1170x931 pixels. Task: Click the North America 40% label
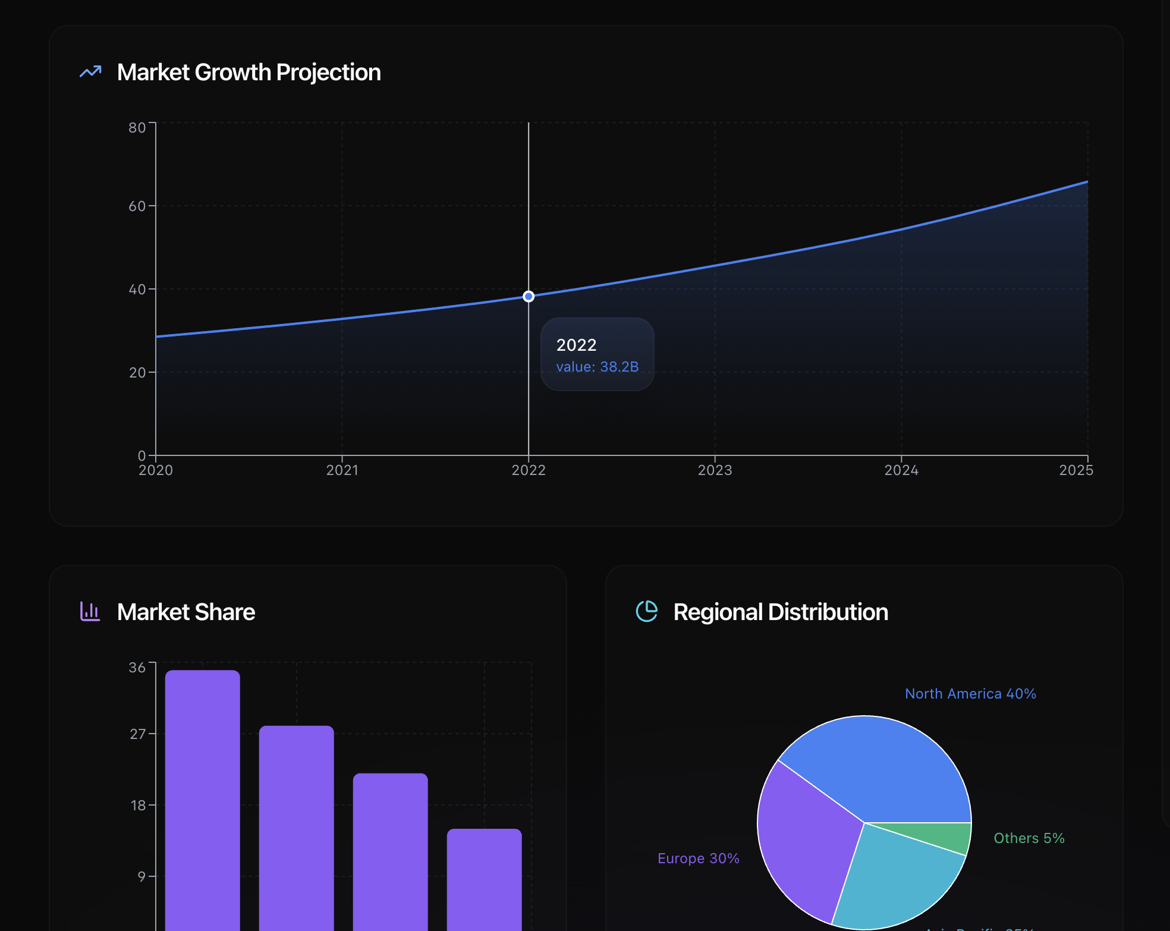[970, 694]
